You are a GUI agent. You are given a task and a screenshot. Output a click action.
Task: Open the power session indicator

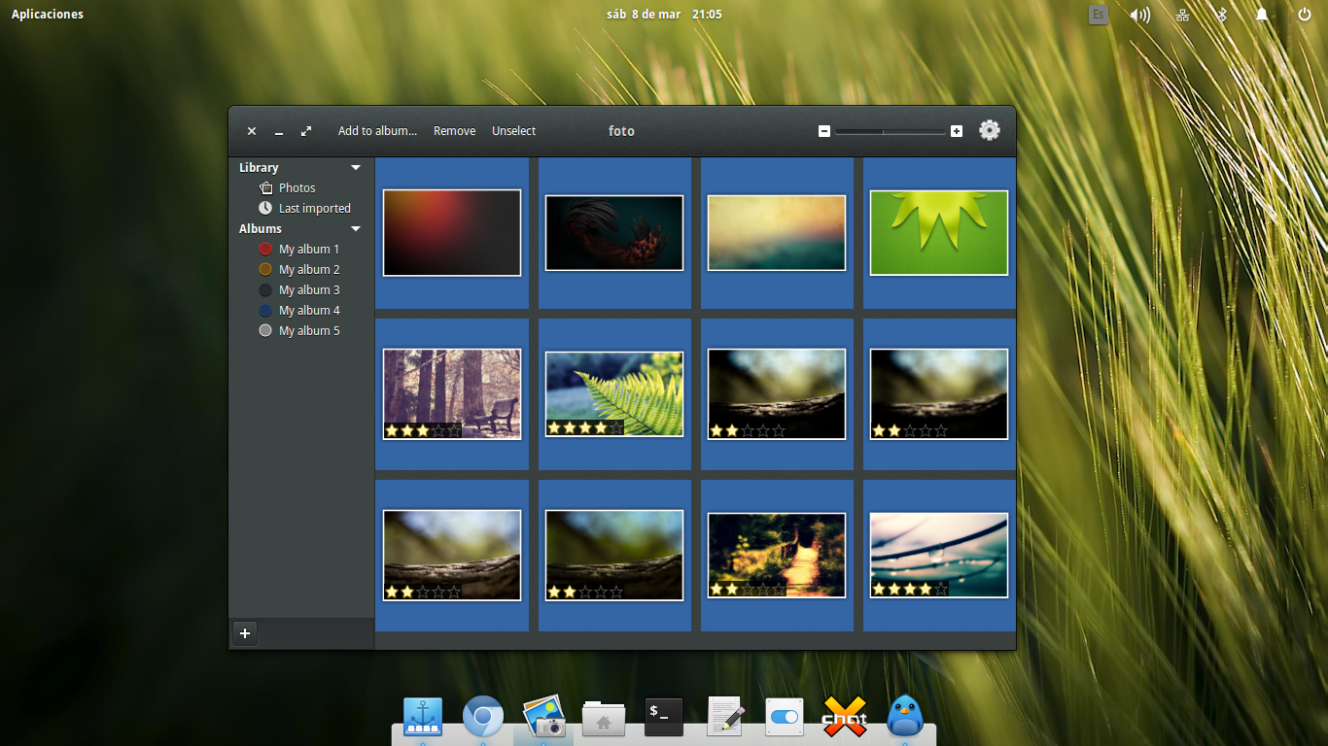(x=1305, y=15)
